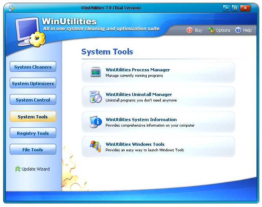Launch WinUtilities Windows Tools
Screen dimensions: 262x207
click(x=158, y=147)
